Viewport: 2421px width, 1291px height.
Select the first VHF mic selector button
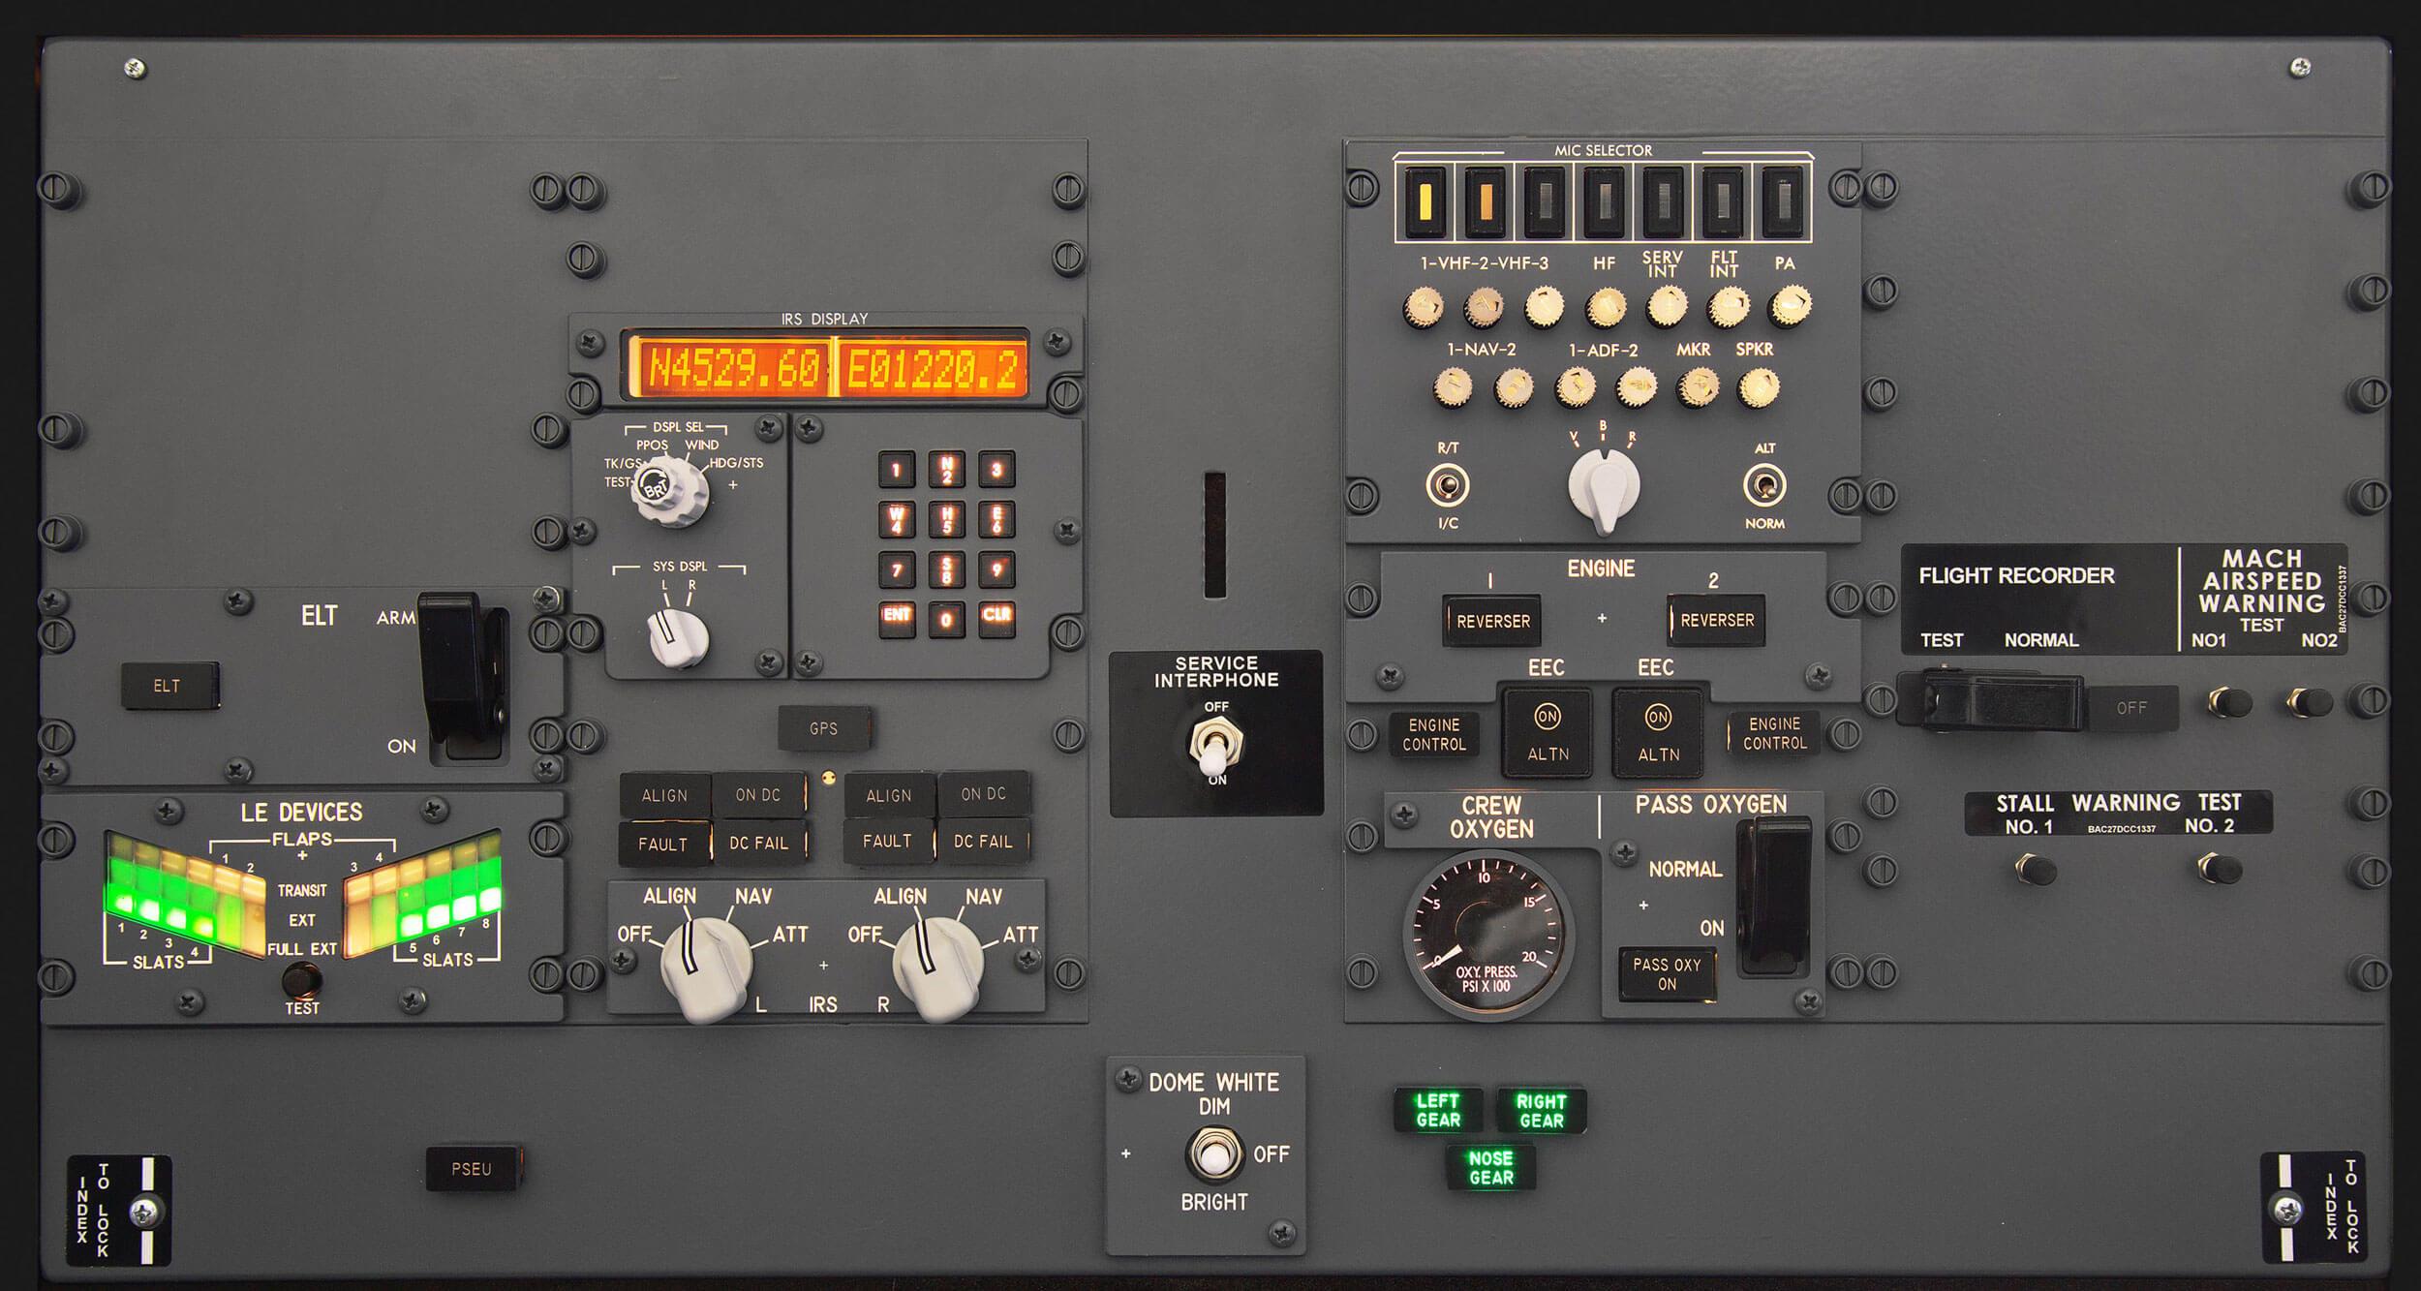pos(1425,202)
